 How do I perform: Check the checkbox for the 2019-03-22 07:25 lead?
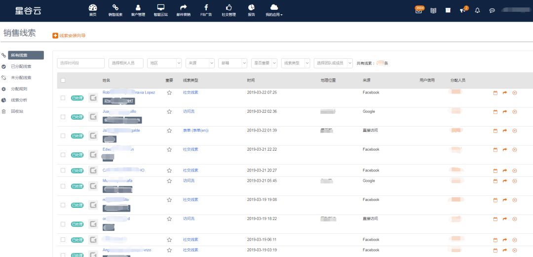63,97
